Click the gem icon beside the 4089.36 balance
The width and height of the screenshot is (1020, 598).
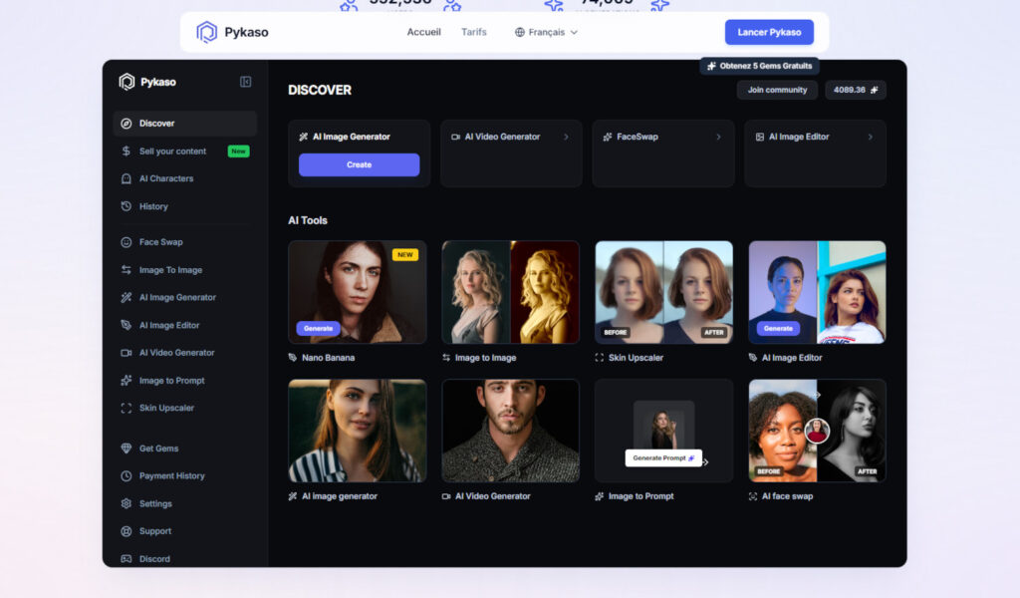coord(874,90)
